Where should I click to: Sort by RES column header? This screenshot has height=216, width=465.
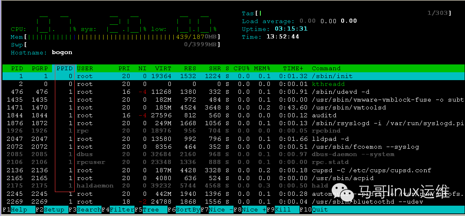190,68
